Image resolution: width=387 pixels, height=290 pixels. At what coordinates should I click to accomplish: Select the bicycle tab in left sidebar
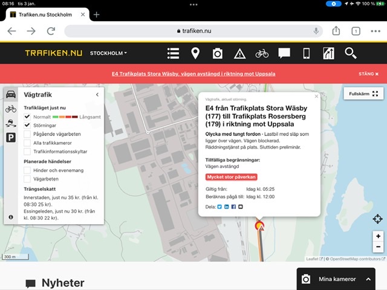click(x=11, y=109)
